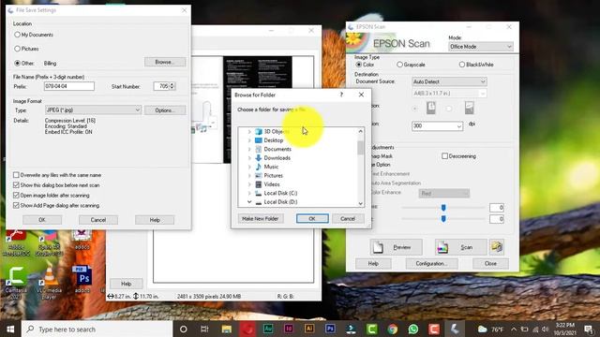Open resolution dropdown showing 300
600x337 pixels.
click(x=437, y=125)
